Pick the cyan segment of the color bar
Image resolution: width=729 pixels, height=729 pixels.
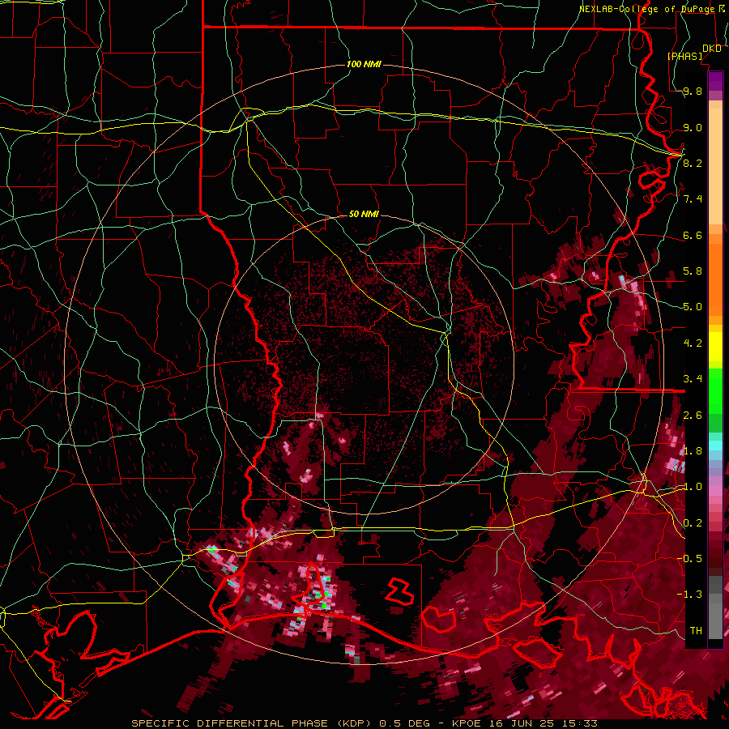point(715,445)
